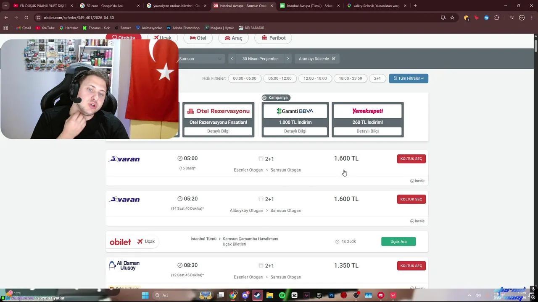Viewport: 538px width, 302px height.
Task: Toggle the 00:00 - 06:00 quick filter
Action: pyautogui.click(x=245, y=78)
